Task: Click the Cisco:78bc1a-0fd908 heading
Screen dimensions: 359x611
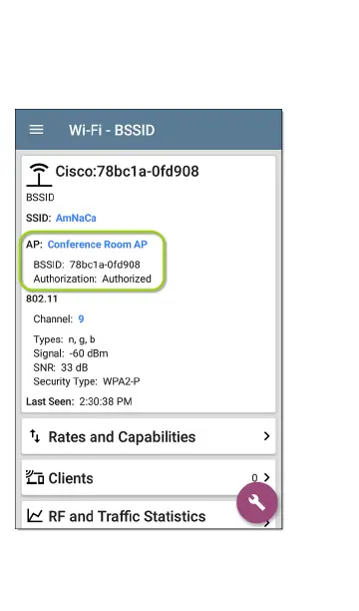Action: click(x=127, y=171)
